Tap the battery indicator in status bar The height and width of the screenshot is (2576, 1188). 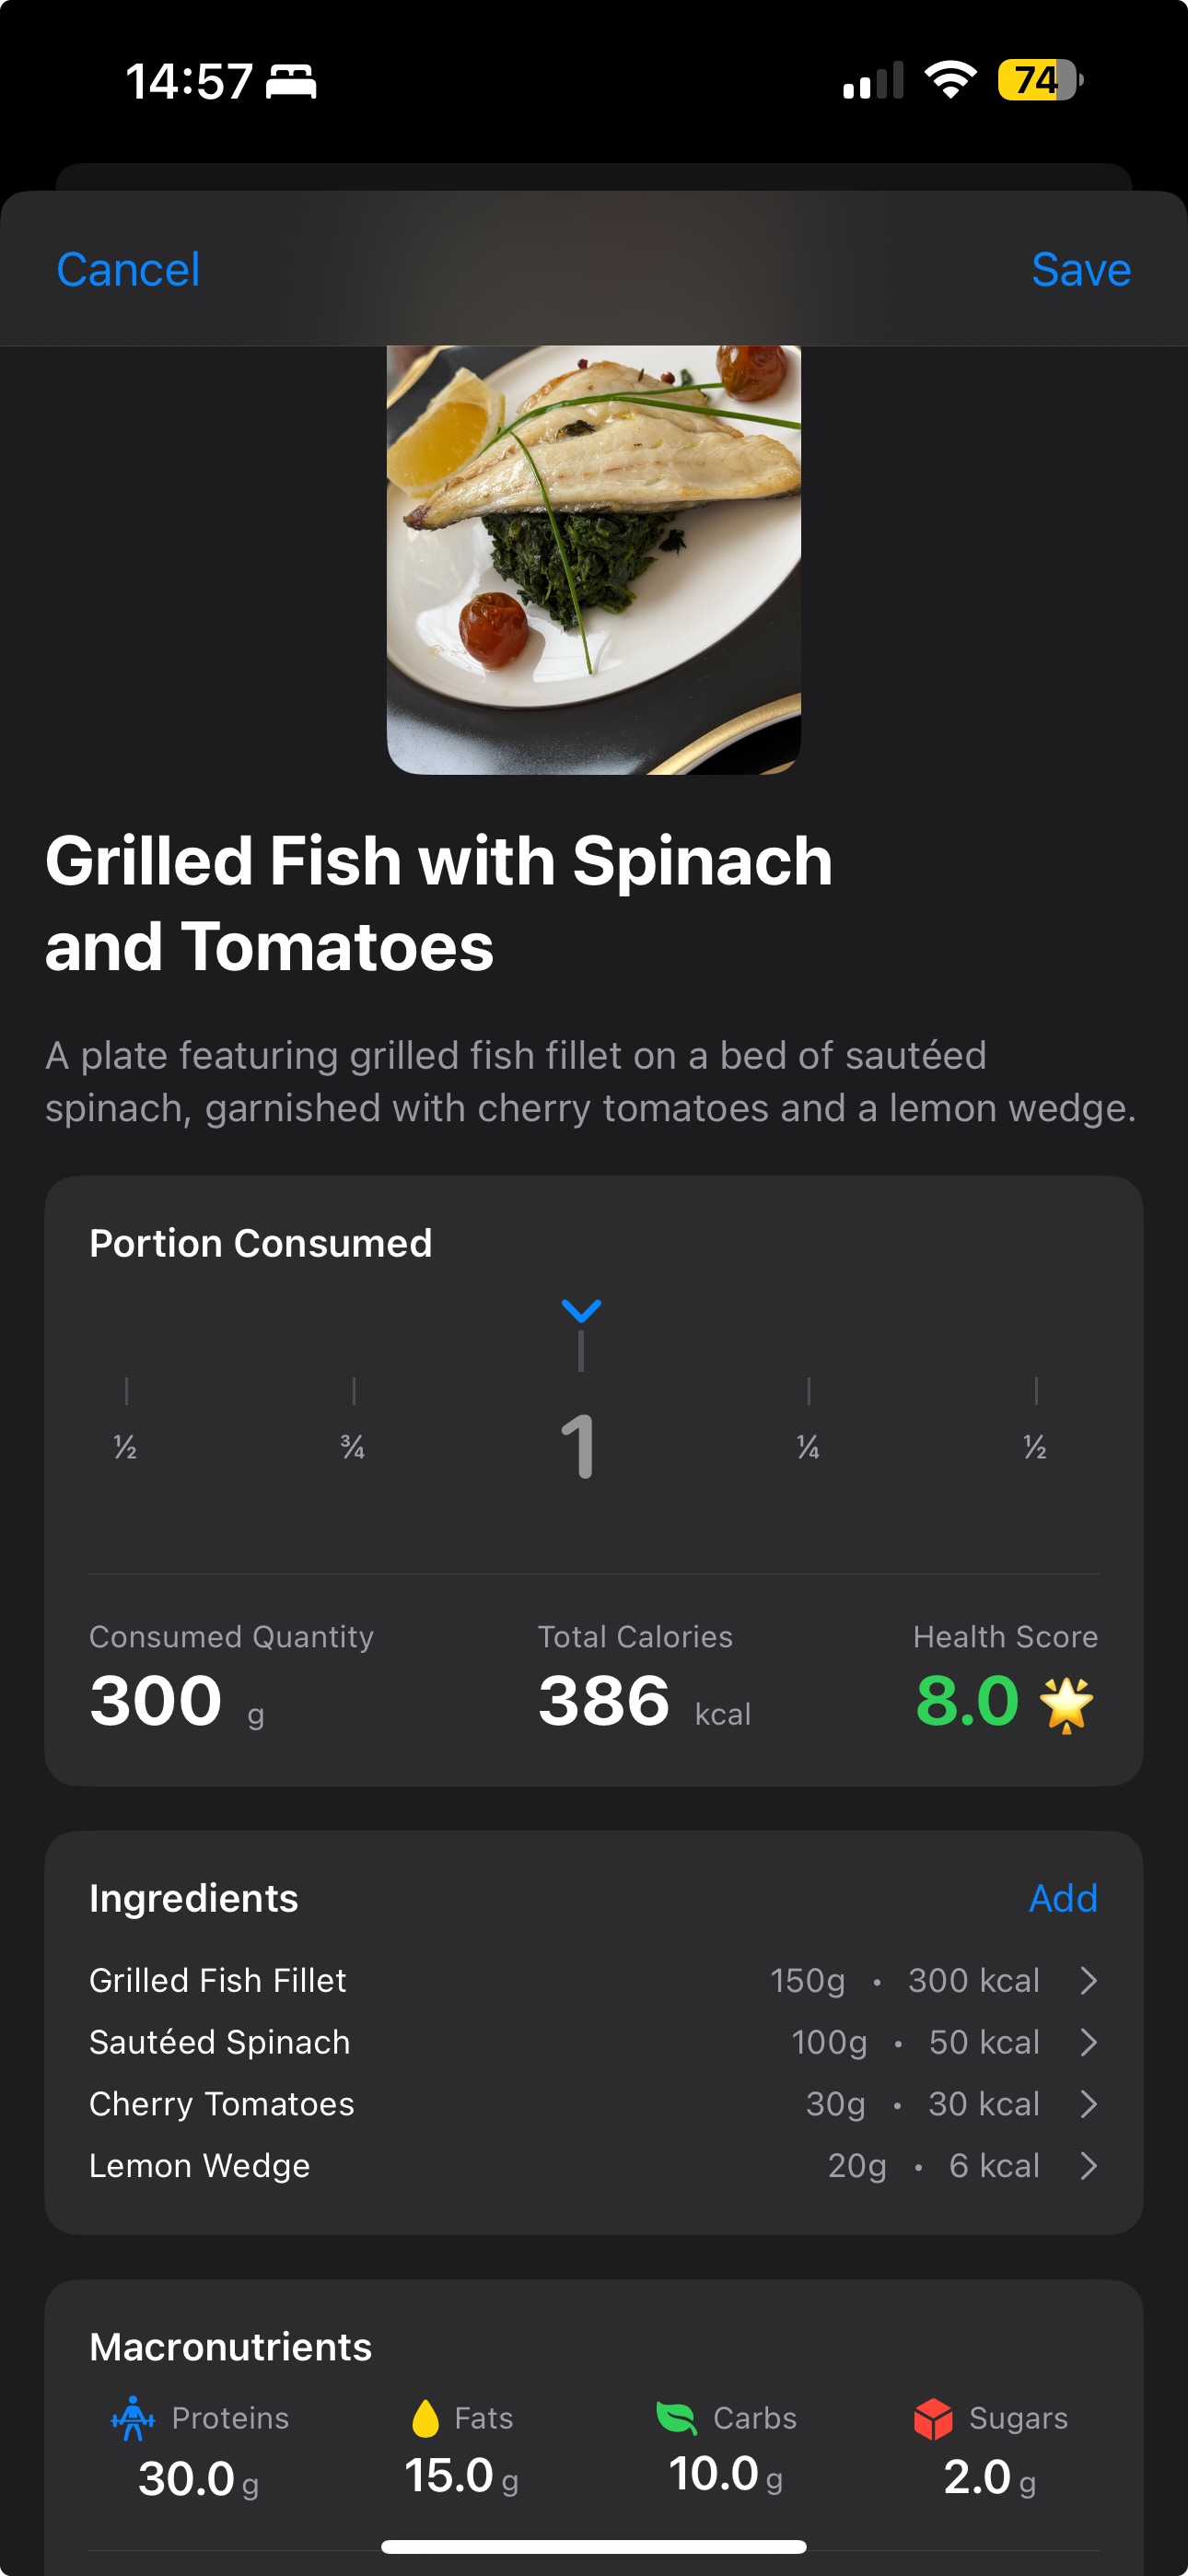(x=1039, y=80)
